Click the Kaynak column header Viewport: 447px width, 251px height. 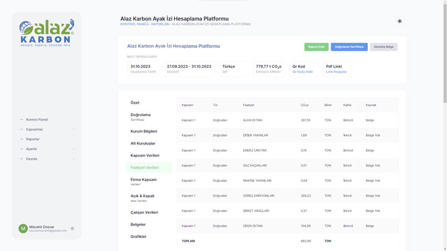371,105
